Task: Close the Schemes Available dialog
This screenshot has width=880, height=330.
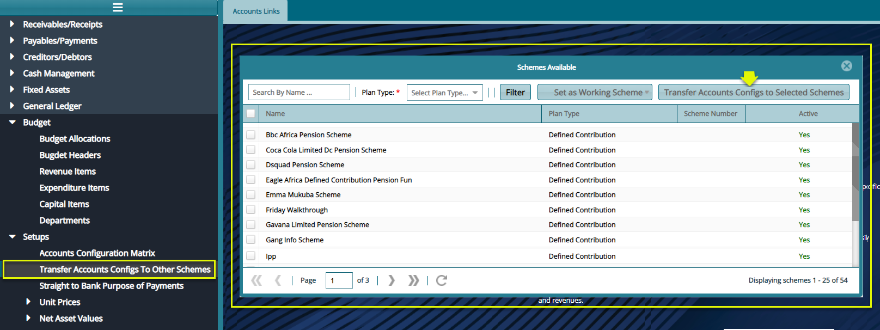Action: coord(846,66)
